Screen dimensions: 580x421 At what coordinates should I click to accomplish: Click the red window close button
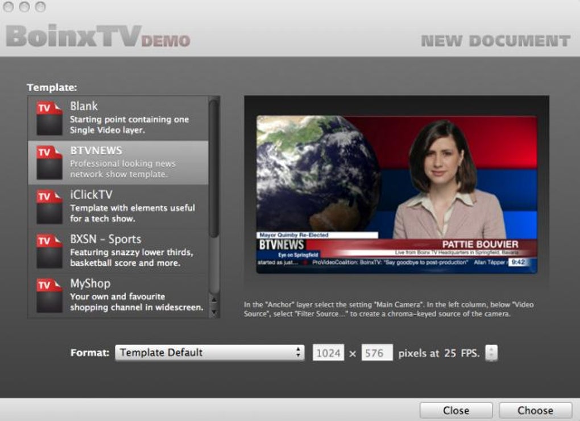8,7
